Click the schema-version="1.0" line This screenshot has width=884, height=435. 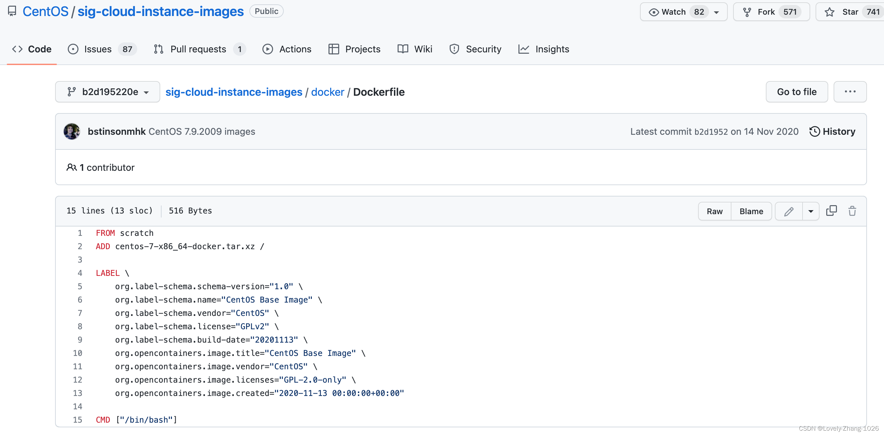pos(209,287)
